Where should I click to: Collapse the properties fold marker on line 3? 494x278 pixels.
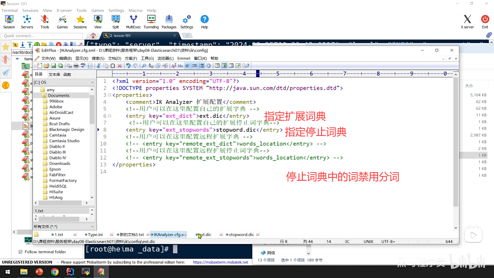[109, 95]
